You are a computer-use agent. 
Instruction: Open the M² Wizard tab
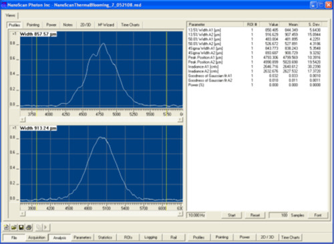106,25
